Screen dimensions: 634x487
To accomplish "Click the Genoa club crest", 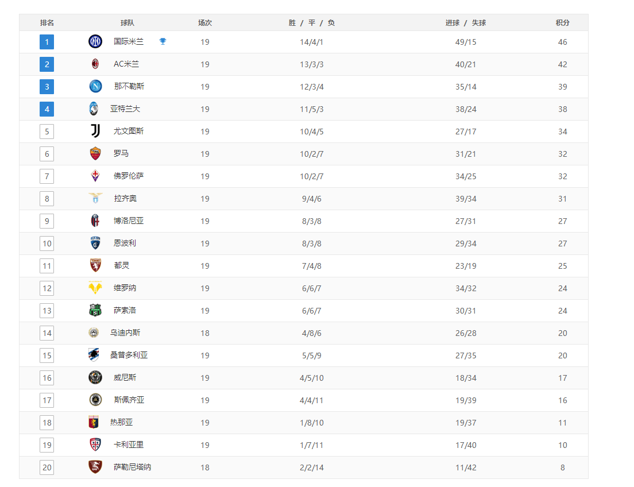I will click(x=94, y=422).
